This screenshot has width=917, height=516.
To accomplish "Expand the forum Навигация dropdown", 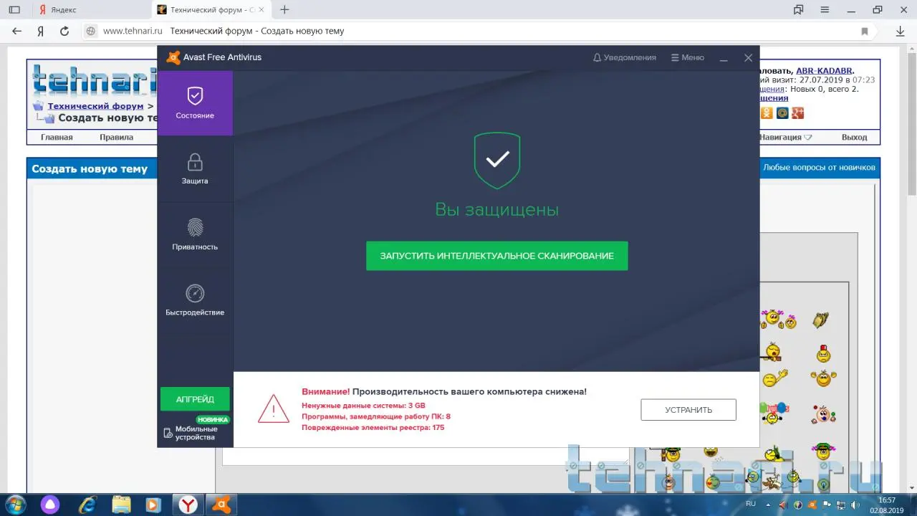I will tap(785, 137).
